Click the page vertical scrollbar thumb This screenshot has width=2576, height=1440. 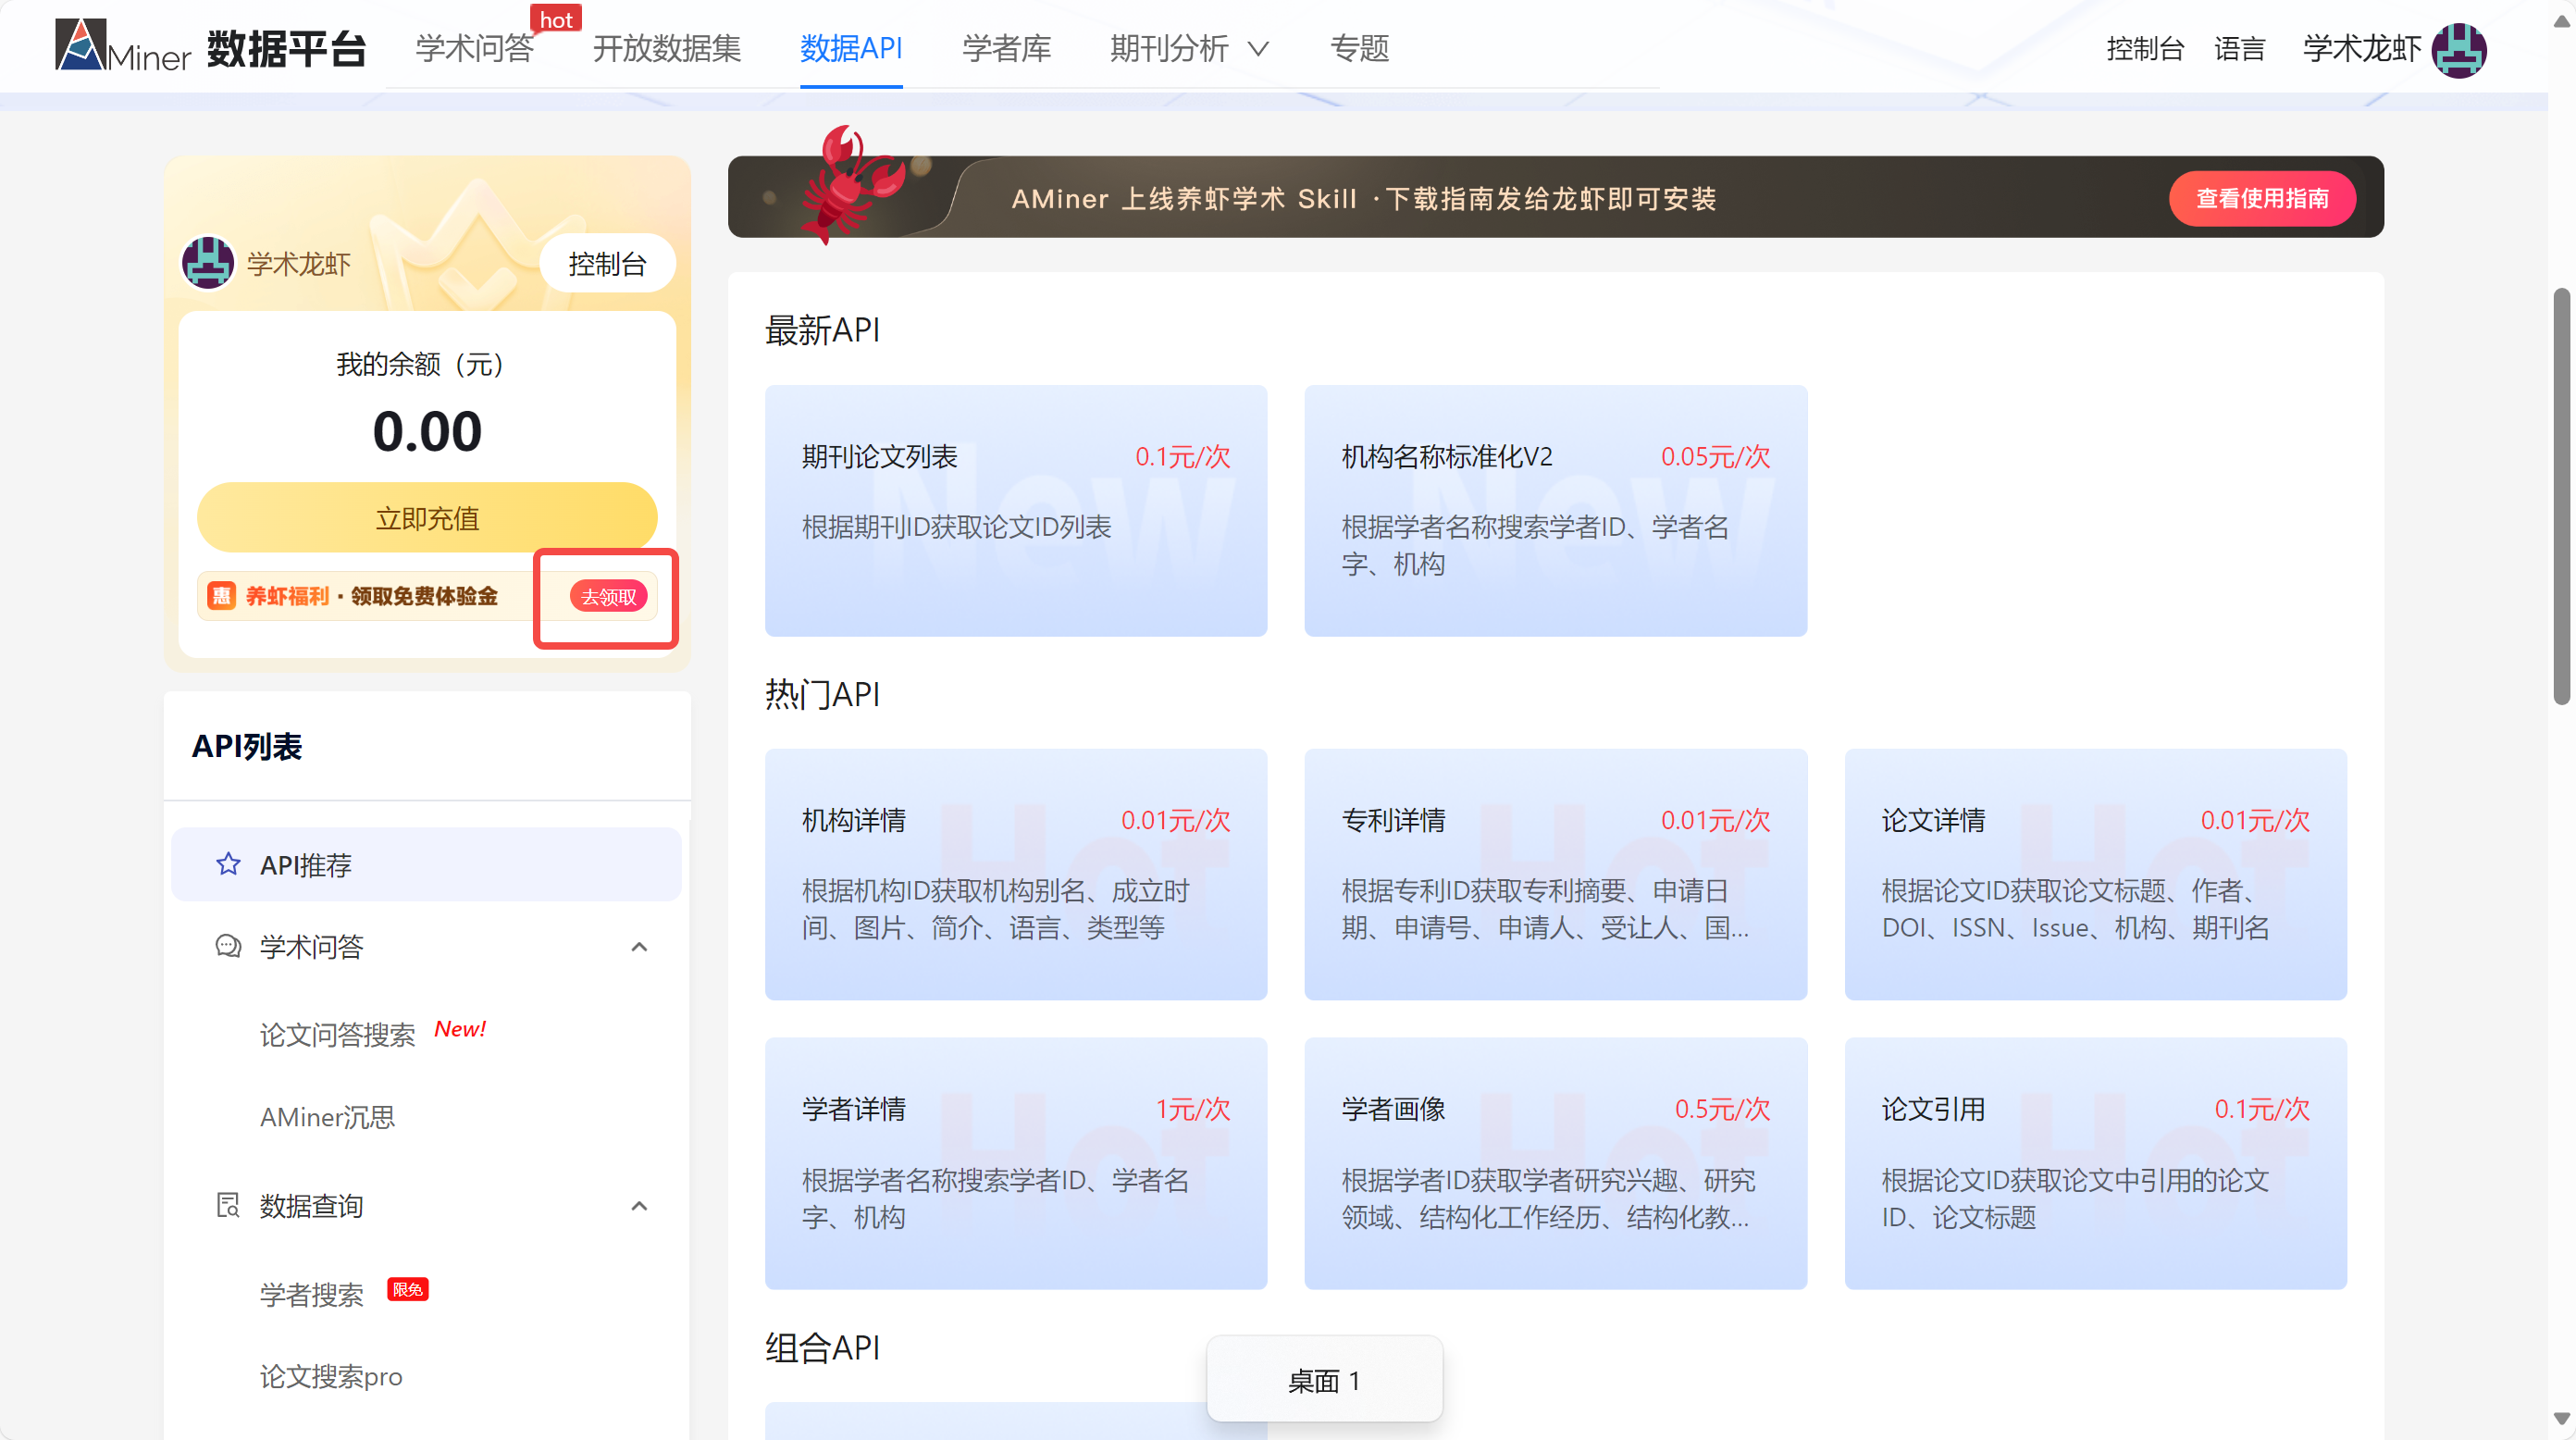[x=2560, y=496]
